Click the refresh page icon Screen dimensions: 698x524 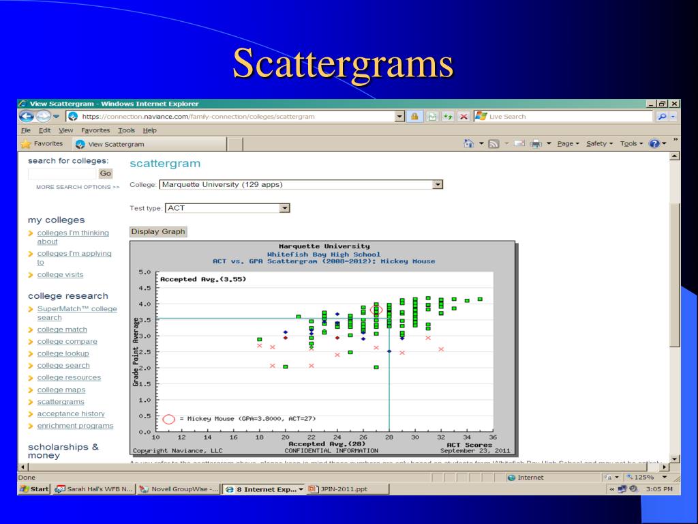(x=448, y=117)
